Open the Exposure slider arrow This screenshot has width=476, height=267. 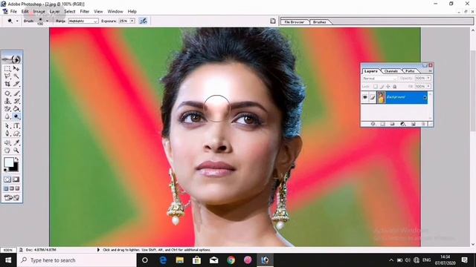[x=132, y=21]
